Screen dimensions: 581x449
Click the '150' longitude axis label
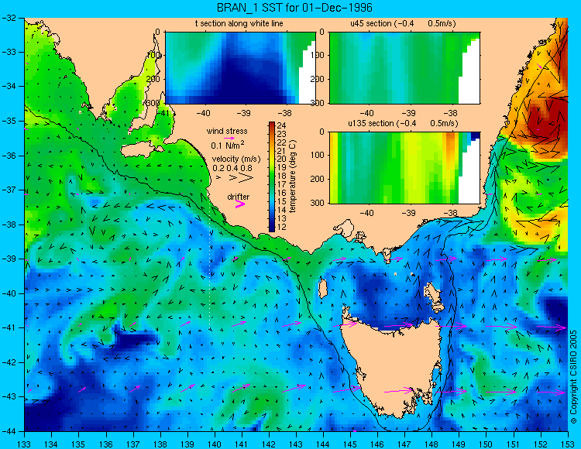pyautogui.click(x=486, y=444)
